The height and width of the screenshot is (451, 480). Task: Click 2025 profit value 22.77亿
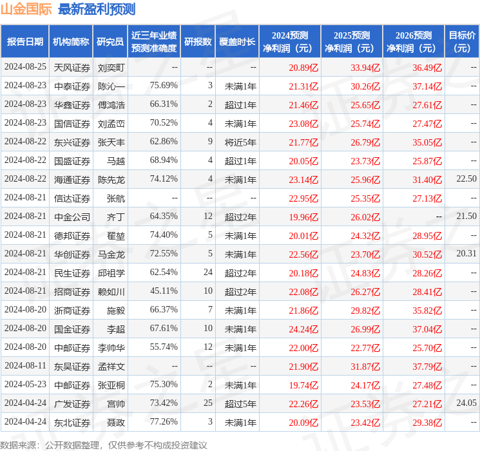365,348
